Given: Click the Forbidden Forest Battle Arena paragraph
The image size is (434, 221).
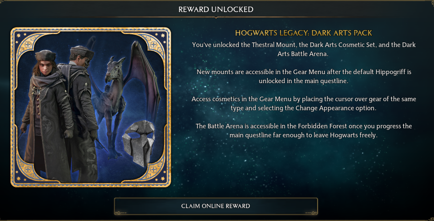Looking at the screenshot, I should [x=304, y=131].
